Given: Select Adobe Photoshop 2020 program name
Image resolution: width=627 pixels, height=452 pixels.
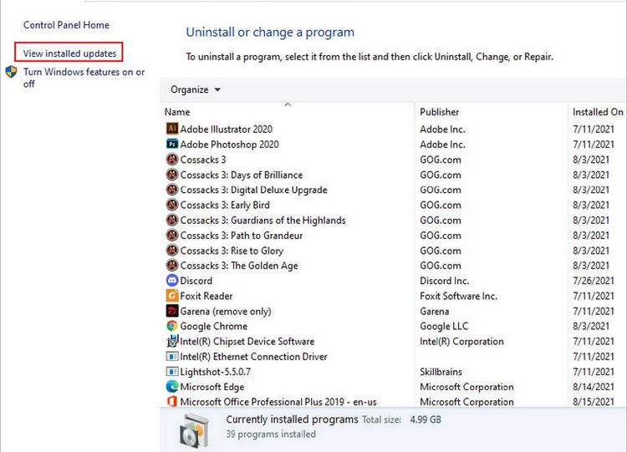Looking at the screenshot, I should 229,145.
